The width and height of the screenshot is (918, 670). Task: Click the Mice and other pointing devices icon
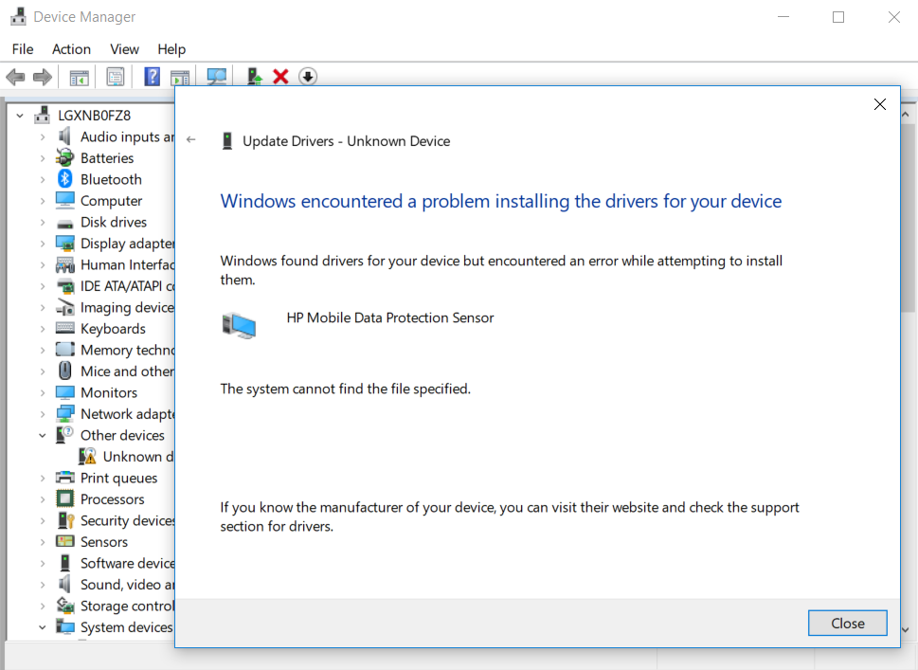pyautogui.click(x=65, y=371)
